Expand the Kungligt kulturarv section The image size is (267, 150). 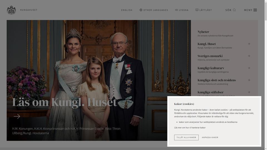(249, 68)
